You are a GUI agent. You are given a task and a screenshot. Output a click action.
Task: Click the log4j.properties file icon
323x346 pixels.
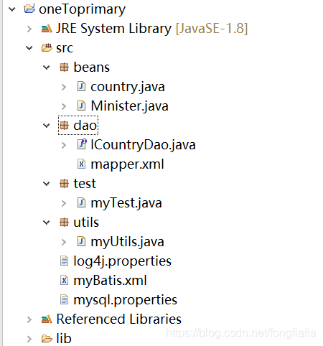[64, 261]
